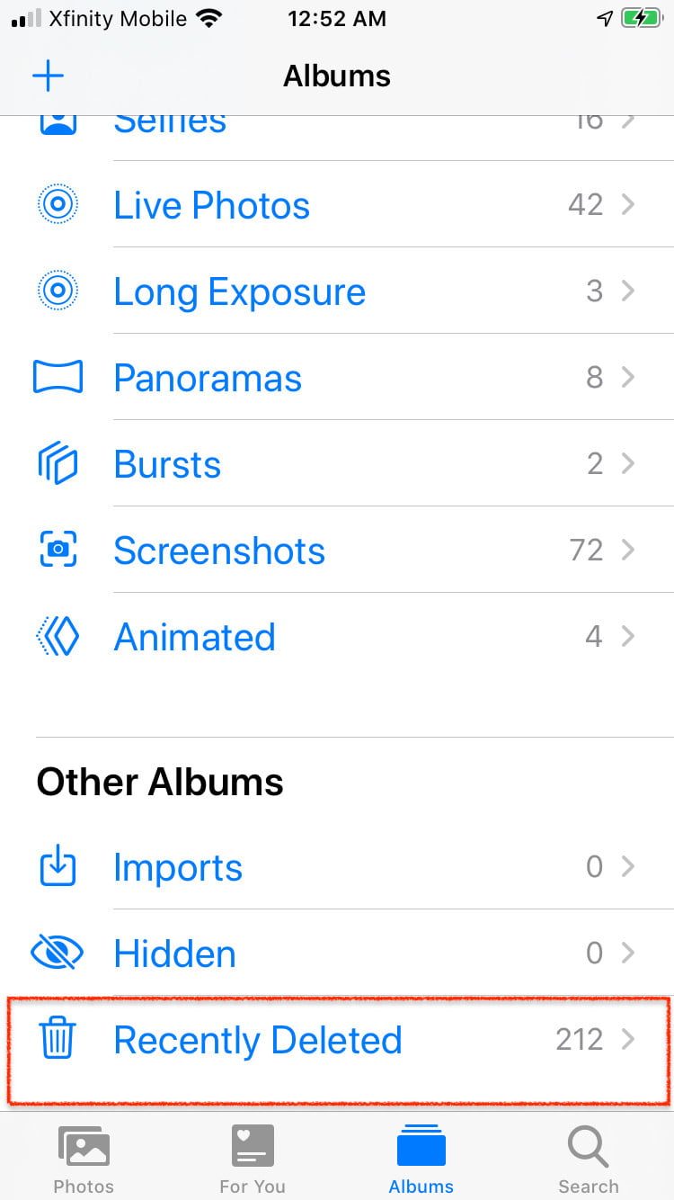The image size is (674, 1200).
Task: Tap the Imports album count
Action: (x=594, y=867)
